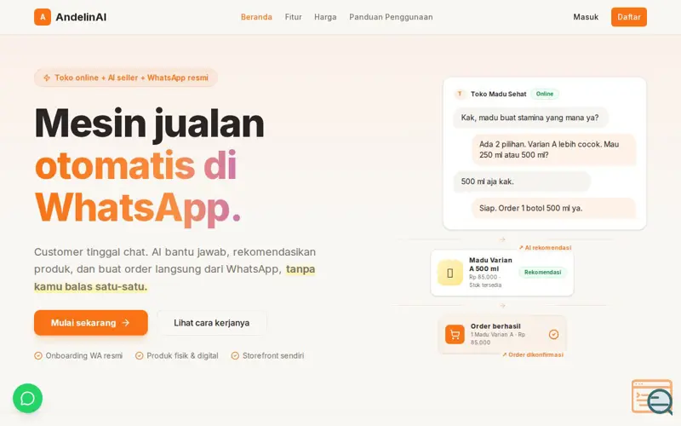Click the AndelinAI brand name
The width and height of the screenshot is (681, 426).
81,17
